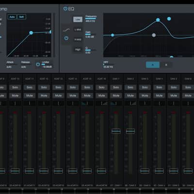
Task: Mute the ADAT 14 channel
Action: (73, 96)
